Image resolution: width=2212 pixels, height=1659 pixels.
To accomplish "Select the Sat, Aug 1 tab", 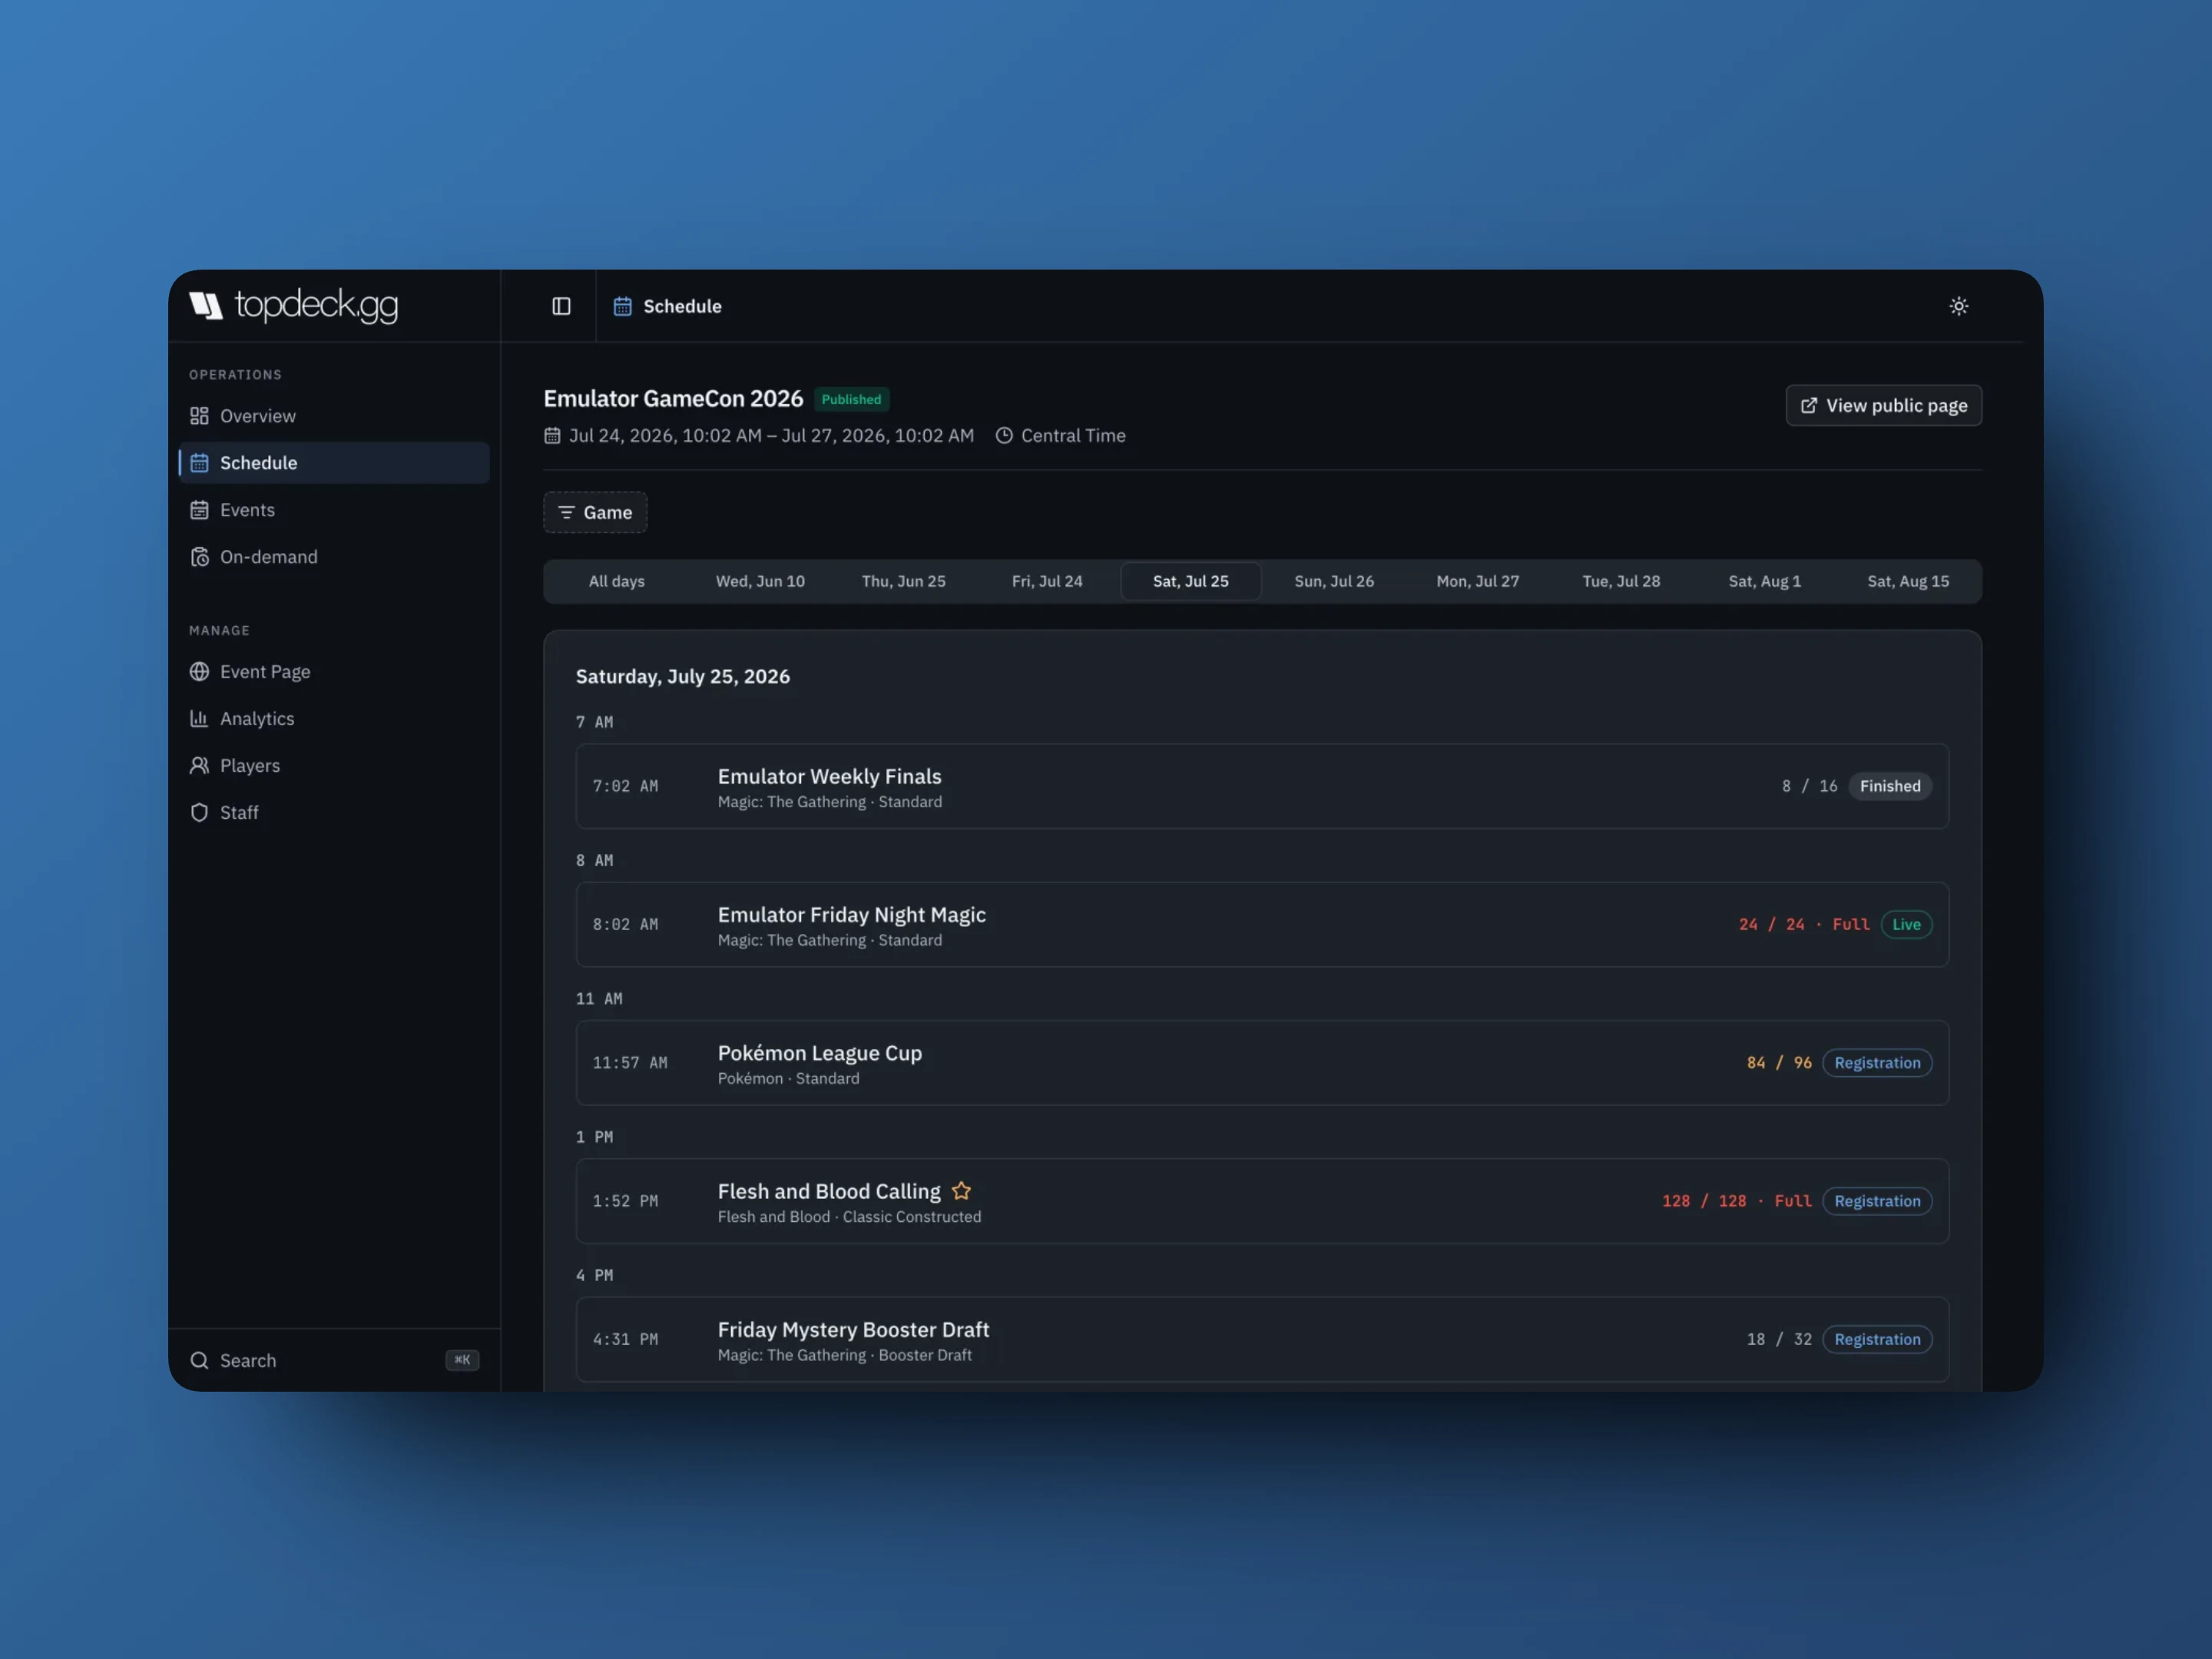I will (1764, 581).
